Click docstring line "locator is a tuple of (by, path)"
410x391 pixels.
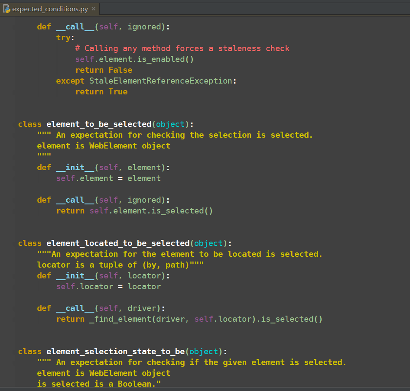[x=113, y=265]
